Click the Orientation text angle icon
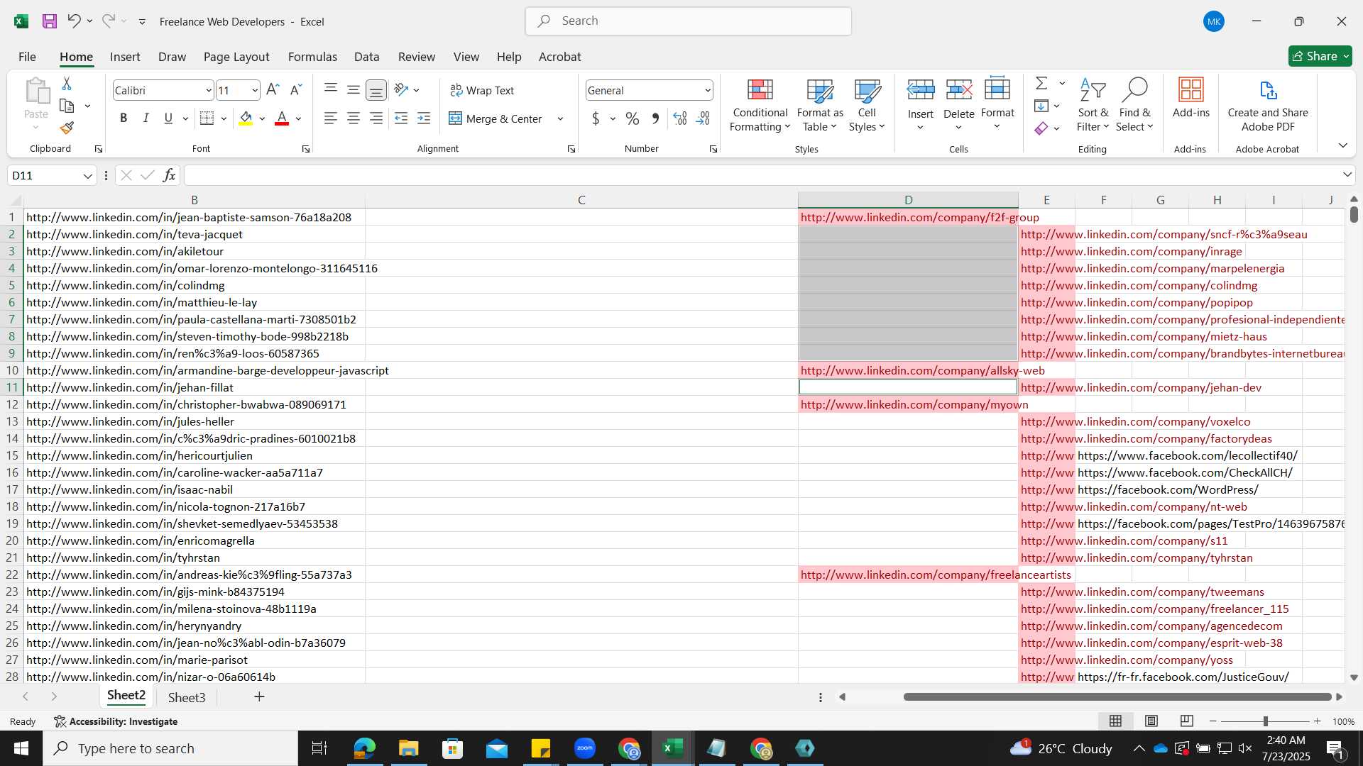 (x=401, y=90)
